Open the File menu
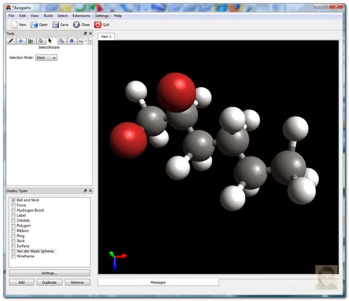This screenshot has height=301, width=349. click(11, 16)
